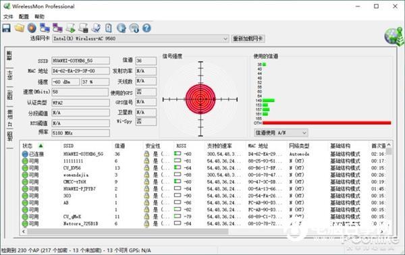Click the 重新加载网卡 button

[x=248, y=38]
